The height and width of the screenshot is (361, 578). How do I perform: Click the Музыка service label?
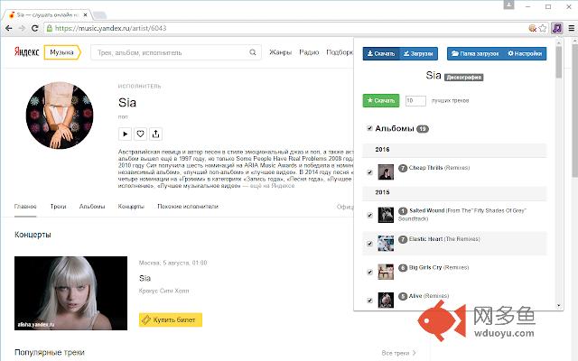62,52
